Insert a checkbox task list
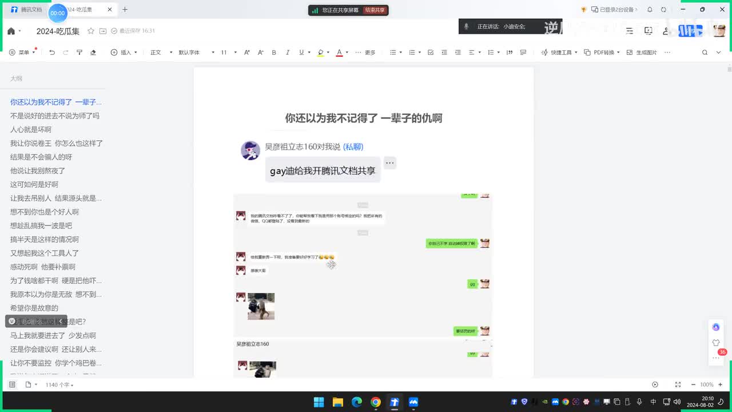The height and width of the screenshot is (412, 732). pyautogui.click(x=431, y=52)
